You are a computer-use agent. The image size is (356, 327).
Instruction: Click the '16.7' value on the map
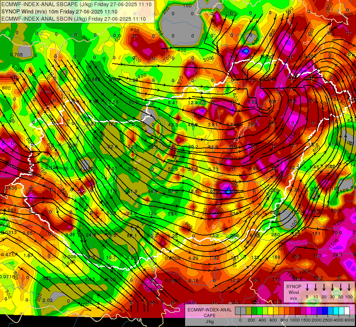pos(113,124)
